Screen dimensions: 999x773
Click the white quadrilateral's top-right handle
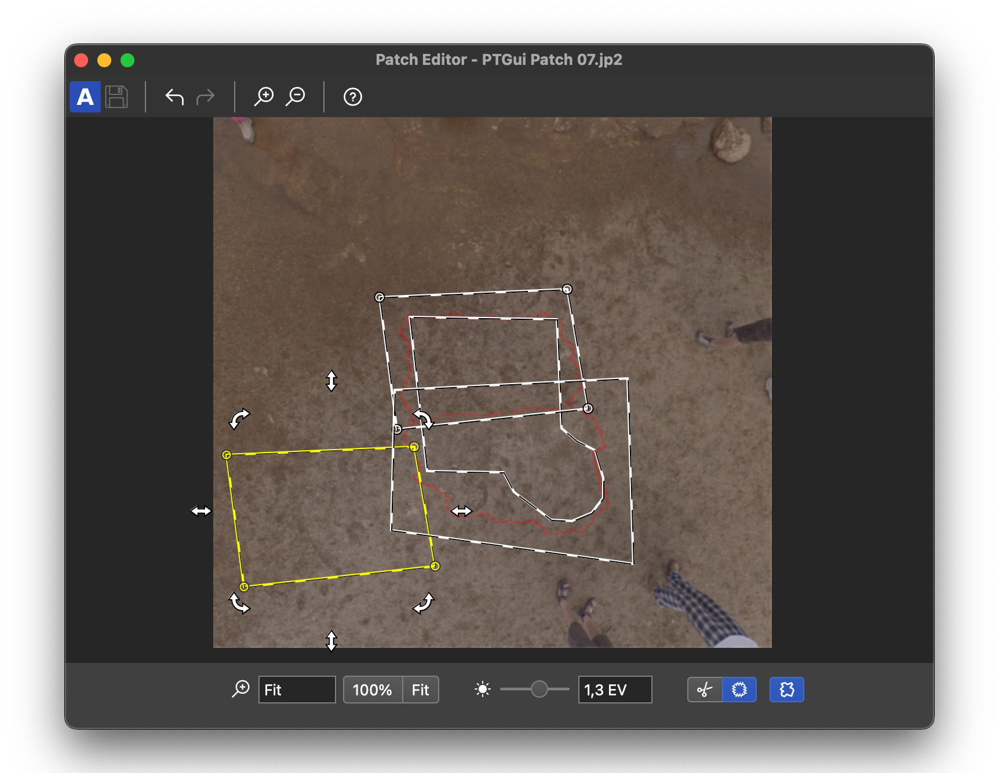point(567,289)
